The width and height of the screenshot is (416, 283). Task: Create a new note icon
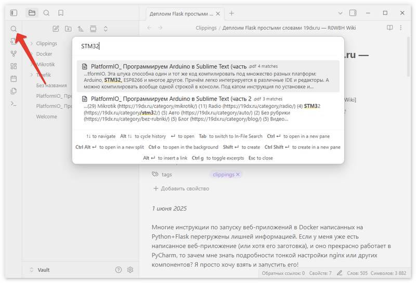tap(56, 29)
